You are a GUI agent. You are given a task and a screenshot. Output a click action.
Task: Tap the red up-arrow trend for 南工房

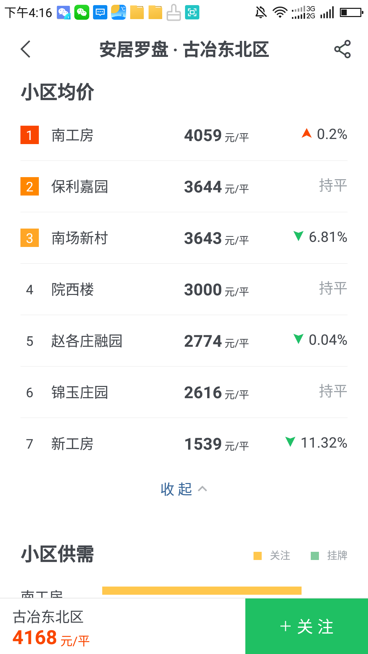(x=307, y=133)
